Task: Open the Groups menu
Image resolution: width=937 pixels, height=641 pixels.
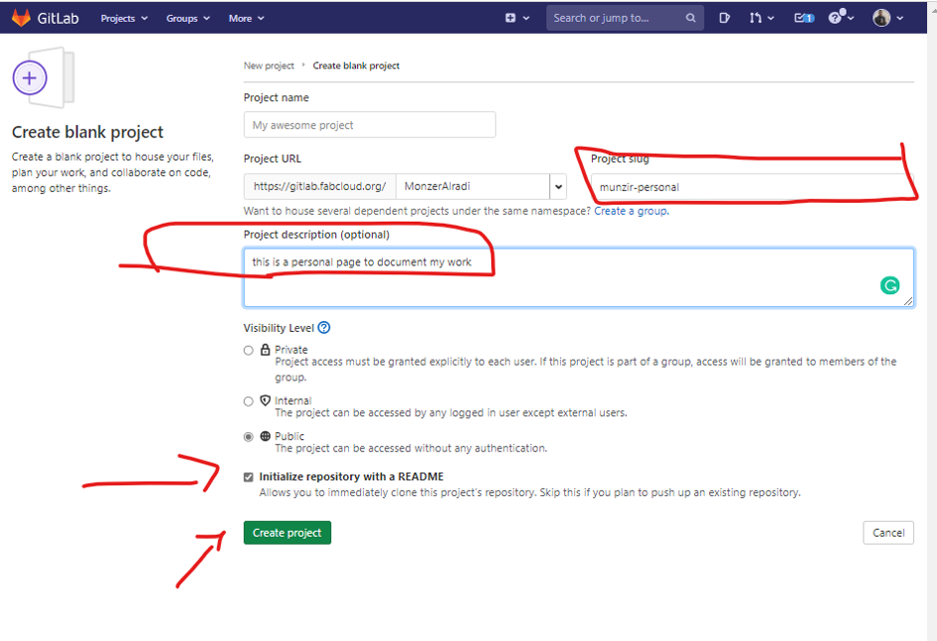Action: tap(188, 19)
